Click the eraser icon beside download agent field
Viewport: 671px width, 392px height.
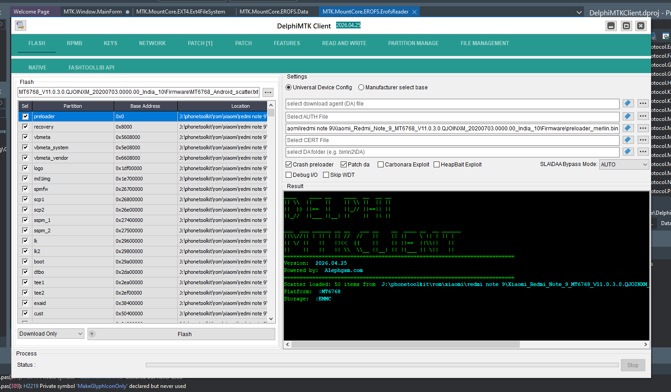click(x=628, y=104)
